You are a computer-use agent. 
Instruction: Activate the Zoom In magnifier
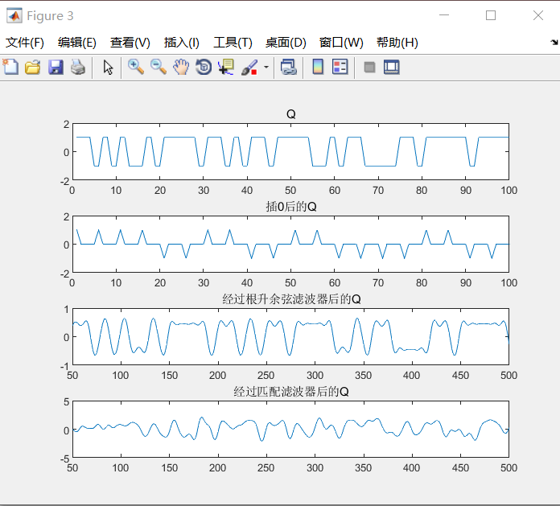pos(136,67)
